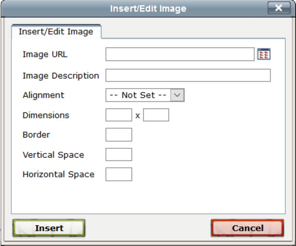Open the file browser icon beside Image URL

coord(264,54)
